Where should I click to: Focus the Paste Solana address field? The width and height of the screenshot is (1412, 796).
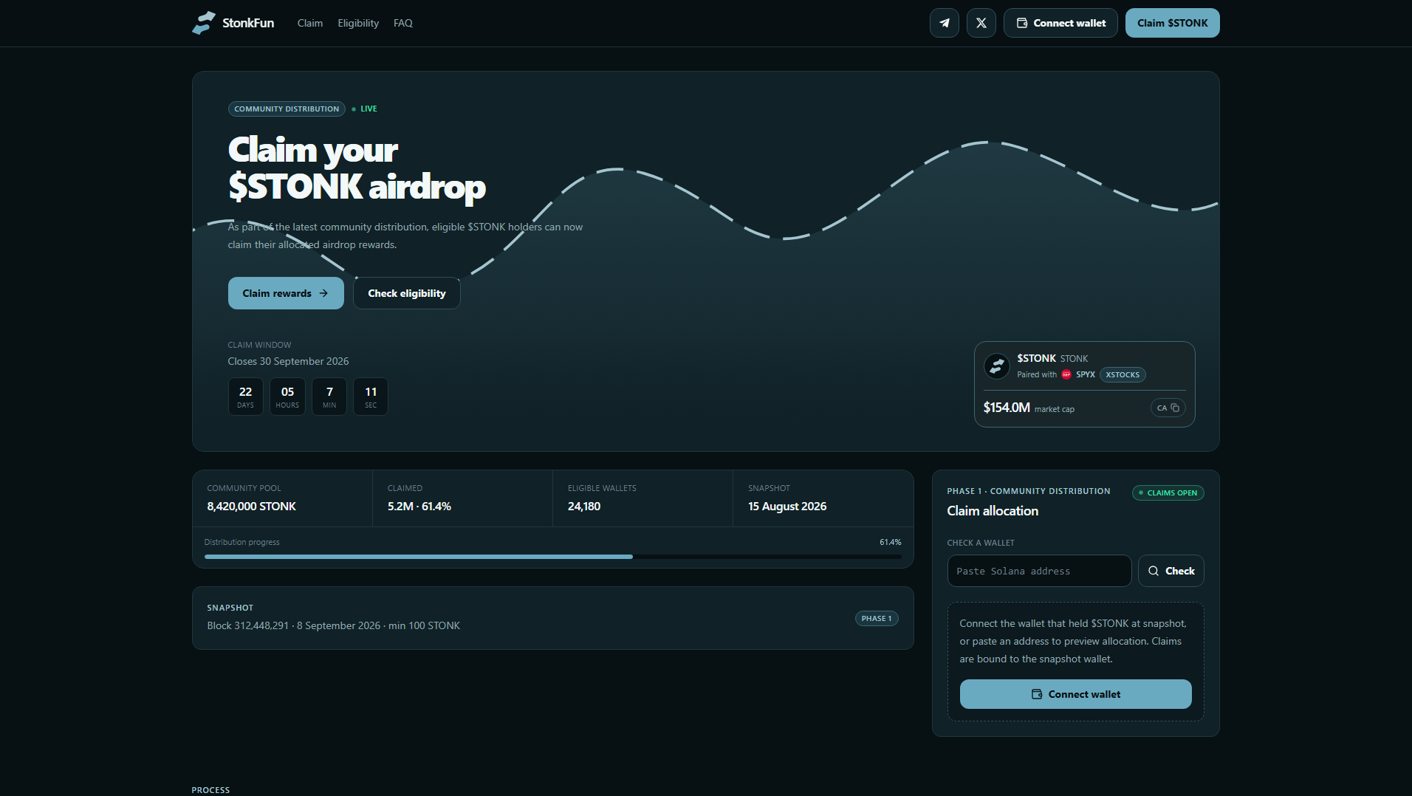coord(1039,571)
